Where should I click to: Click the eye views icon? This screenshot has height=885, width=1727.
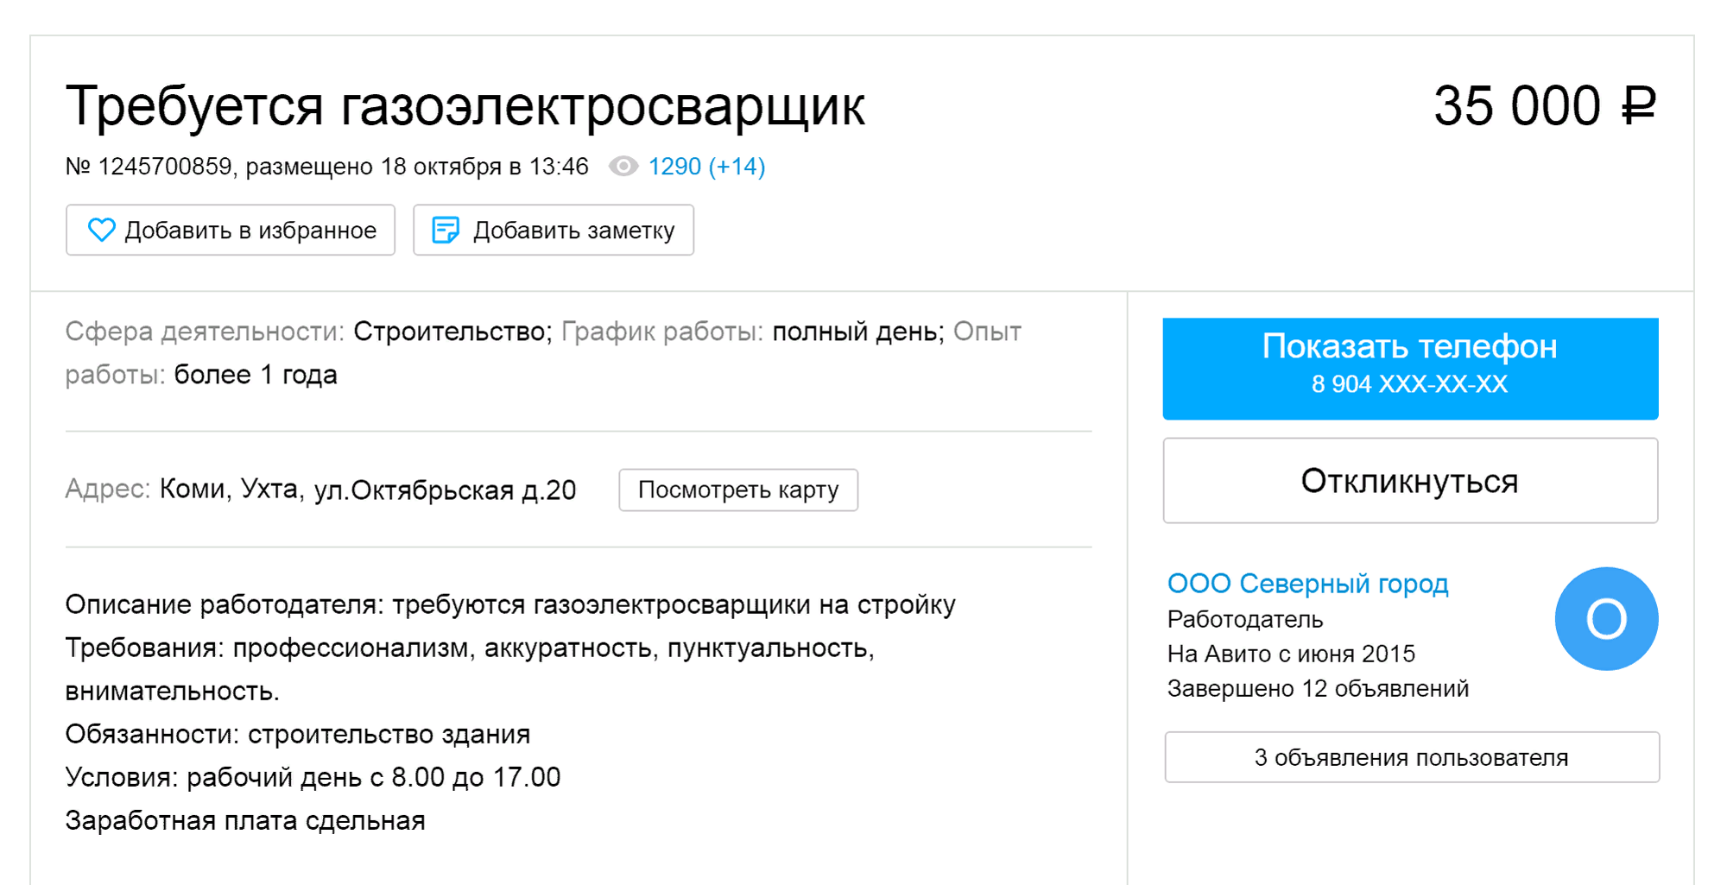click(x=623, y=166)
